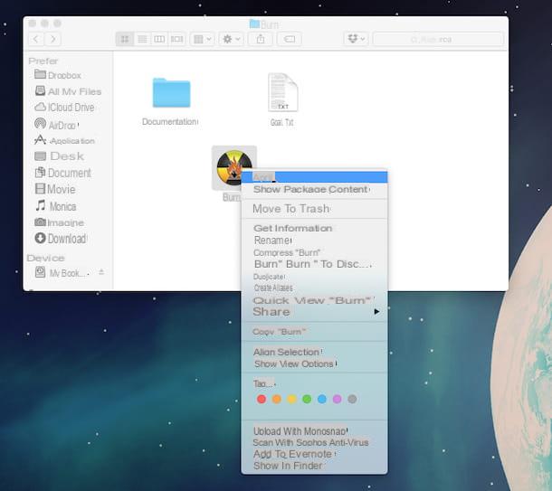
Task: Open the Dropbox toolbar dropdown
Action: point(357,39)
